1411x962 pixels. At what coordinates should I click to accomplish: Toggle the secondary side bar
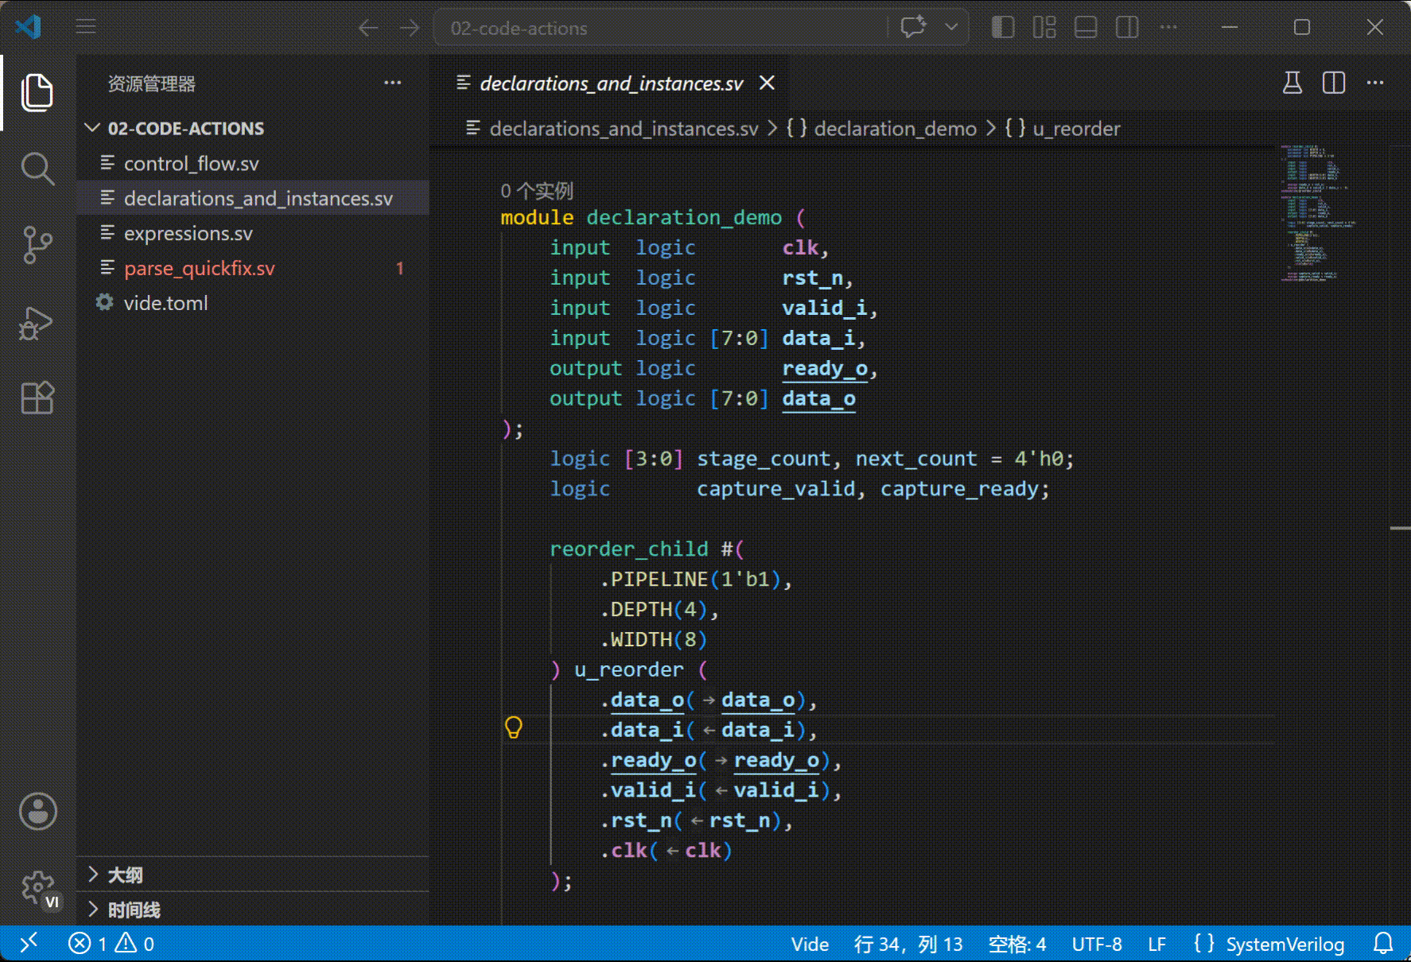[1127, 28]
